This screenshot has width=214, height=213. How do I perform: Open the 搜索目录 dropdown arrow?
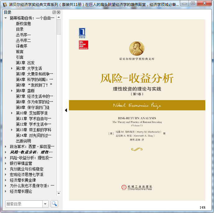pyautogui.click(x=45, y=204)
